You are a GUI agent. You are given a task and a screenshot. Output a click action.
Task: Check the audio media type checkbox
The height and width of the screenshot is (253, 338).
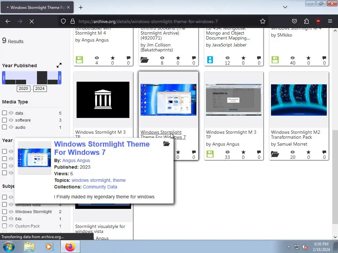(4, 127)
